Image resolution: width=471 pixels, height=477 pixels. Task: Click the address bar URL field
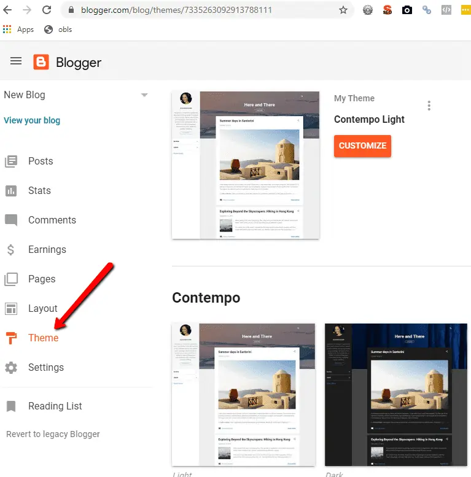point(207,10)
